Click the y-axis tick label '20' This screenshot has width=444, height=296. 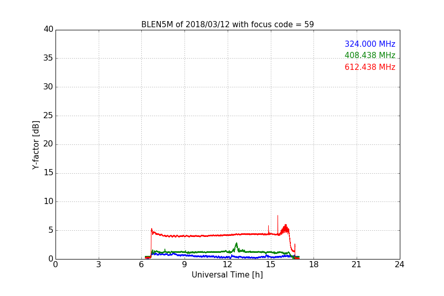(48, 144)
